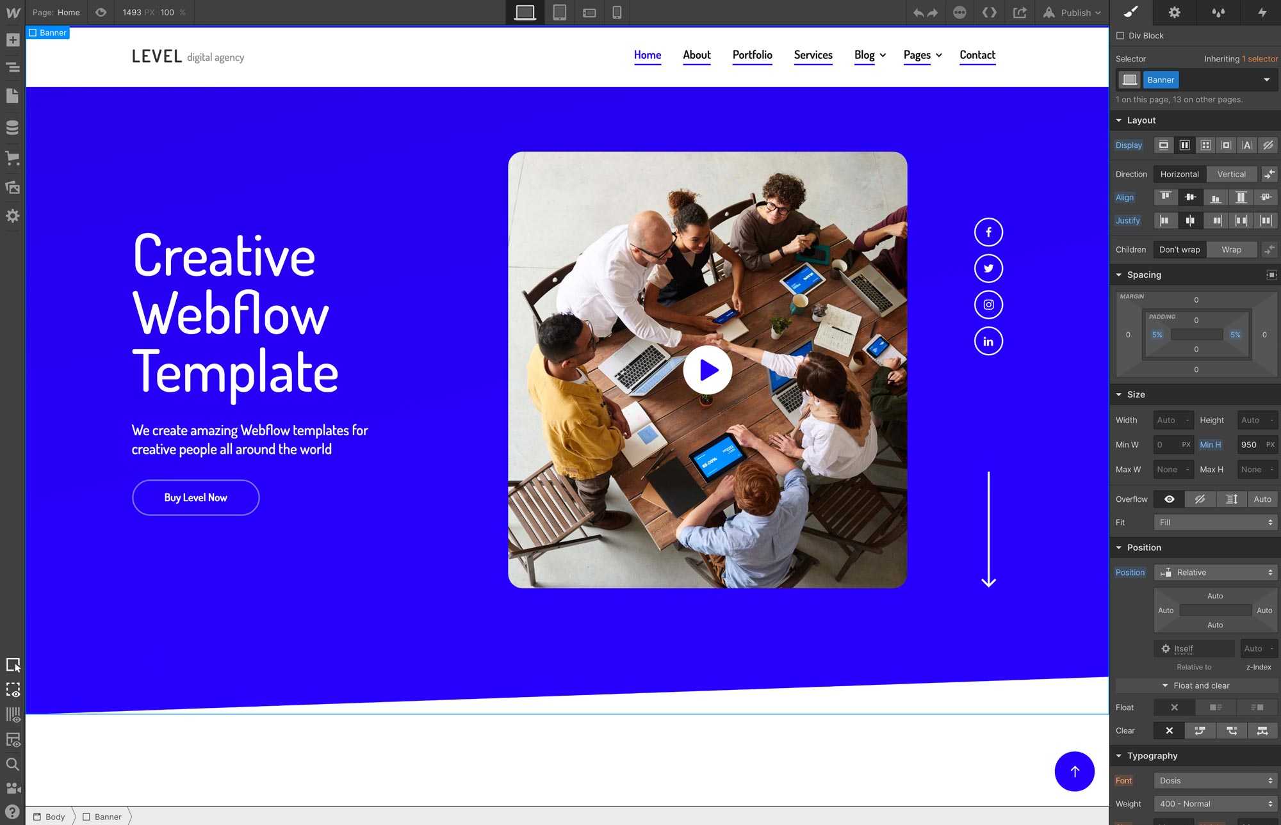Open the Blog nav dropdown
This screenshot has width=1281, height=825.
coord(870,55)
